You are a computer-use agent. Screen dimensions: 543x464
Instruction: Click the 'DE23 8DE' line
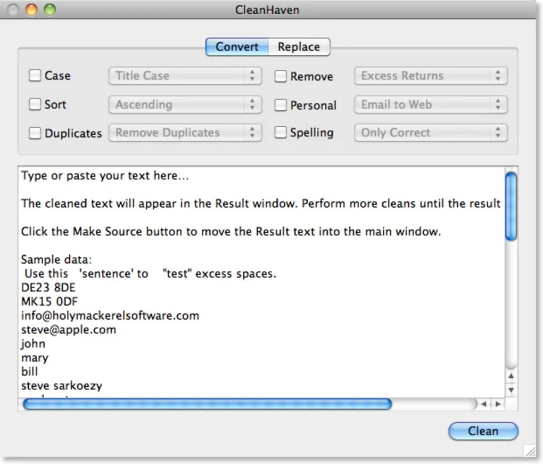tap(48, 288)
